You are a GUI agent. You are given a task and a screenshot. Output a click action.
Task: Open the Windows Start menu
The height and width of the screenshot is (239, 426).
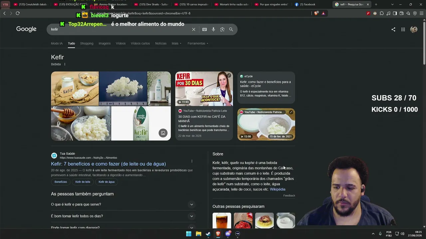click(189, 234)
